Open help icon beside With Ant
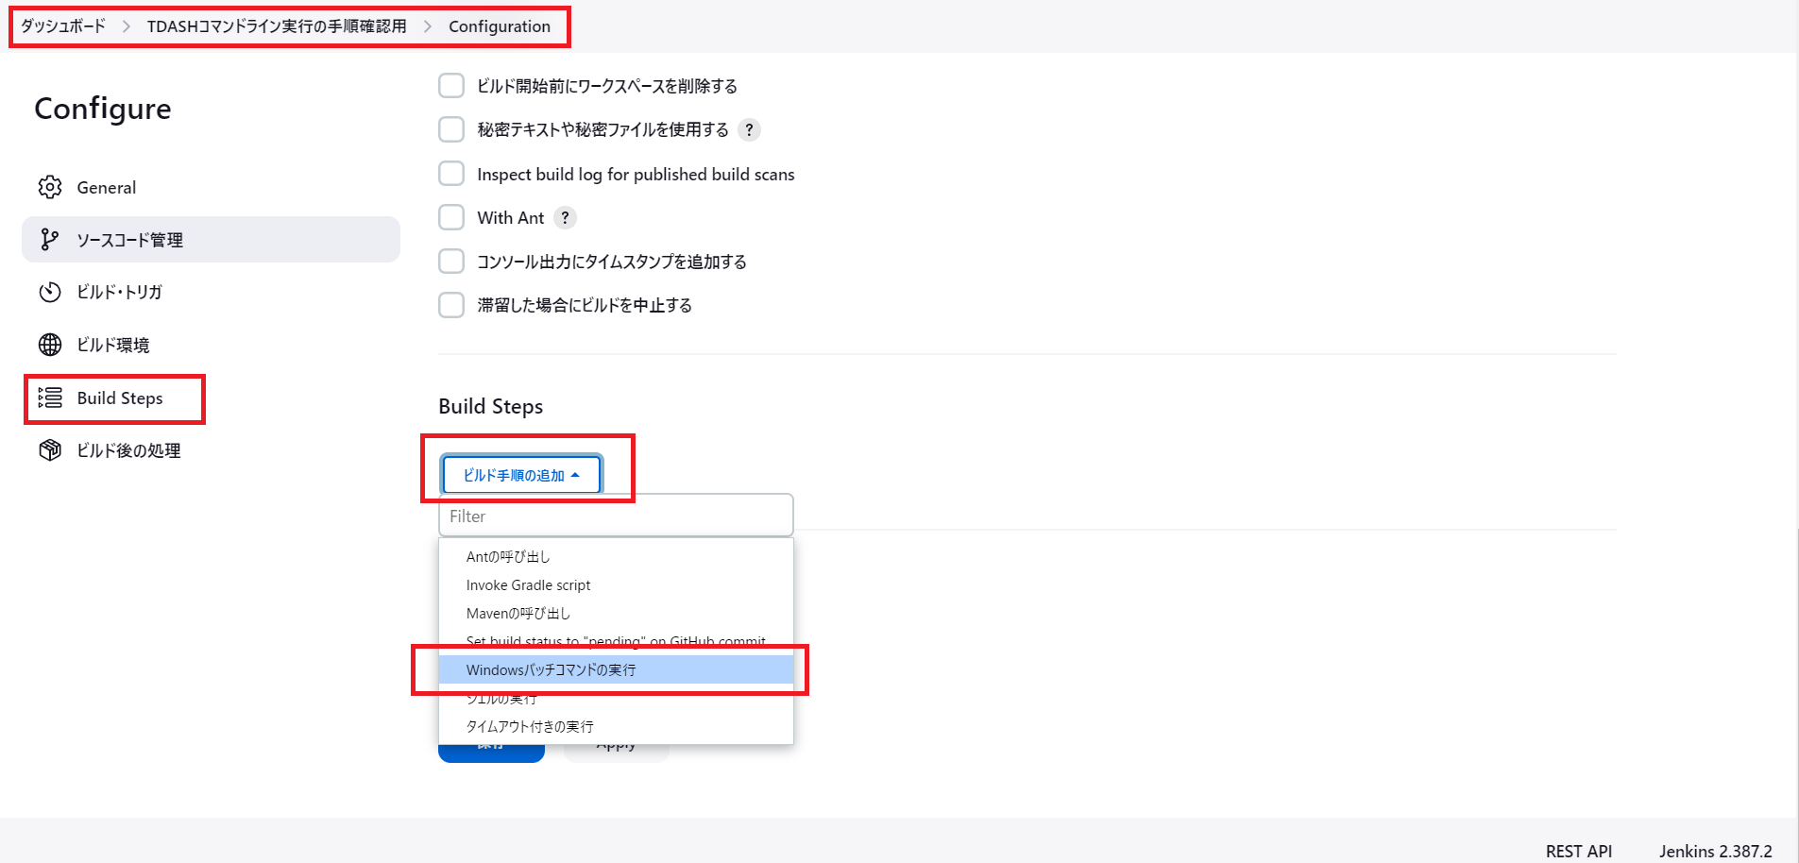This screenshot has height=863, width=1799. click(565, 218)
